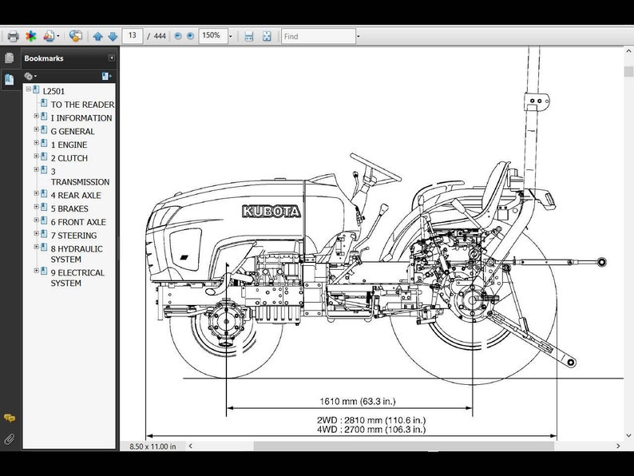Open the Find options dropdown arrow

(359, 37)
